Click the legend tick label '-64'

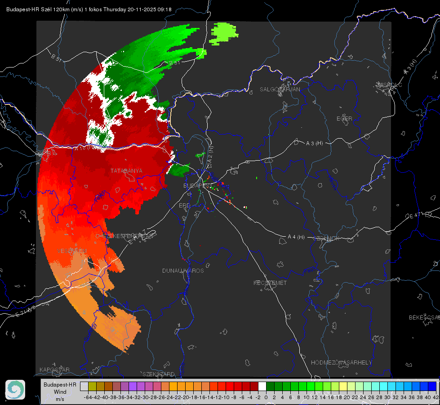[x=88, y=397]
